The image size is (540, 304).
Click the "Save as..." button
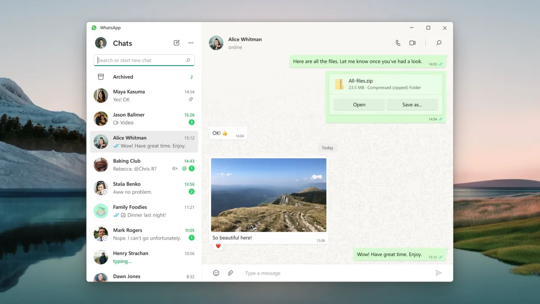click(x=412, y=104)
